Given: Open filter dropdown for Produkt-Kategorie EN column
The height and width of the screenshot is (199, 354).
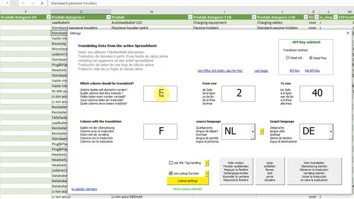Looking at the screenshot, I should click(x=48, y=17).
